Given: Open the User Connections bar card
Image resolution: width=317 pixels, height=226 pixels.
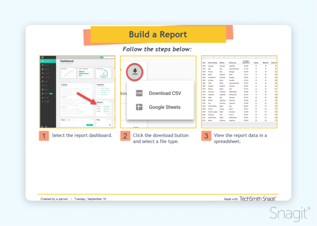Looking at the screenshot, I should [86, 73].
